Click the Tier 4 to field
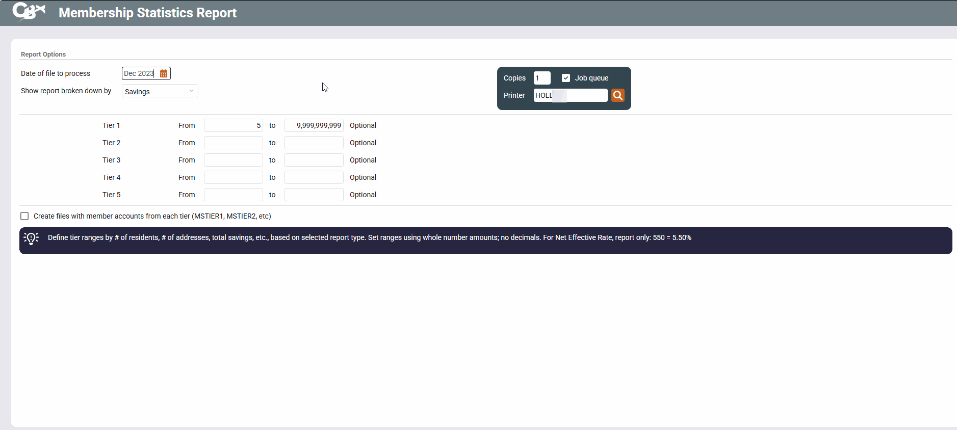 tap(314, 177)
